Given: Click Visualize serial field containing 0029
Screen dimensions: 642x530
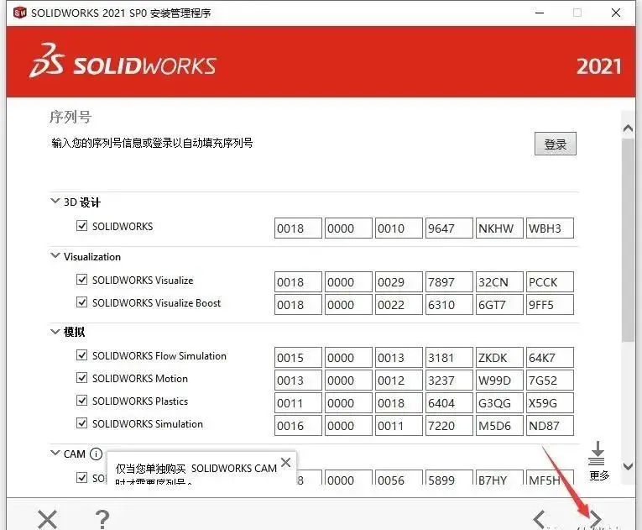Looking at the screenshot, I should (399, 282).
